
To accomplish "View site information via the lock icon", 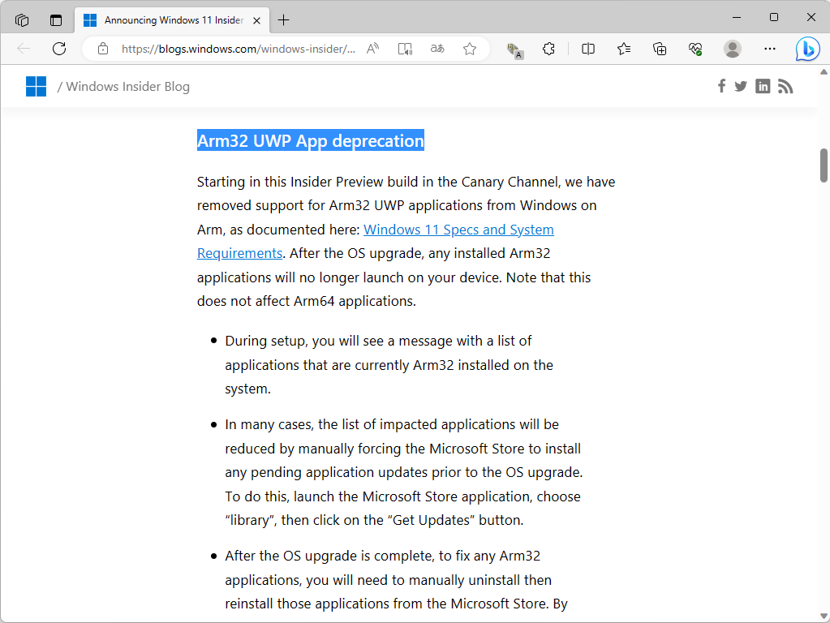I will [x=102, y=49].
